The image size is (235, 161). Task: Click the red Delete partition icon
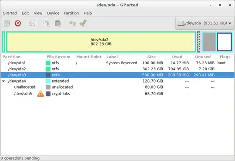18,23
